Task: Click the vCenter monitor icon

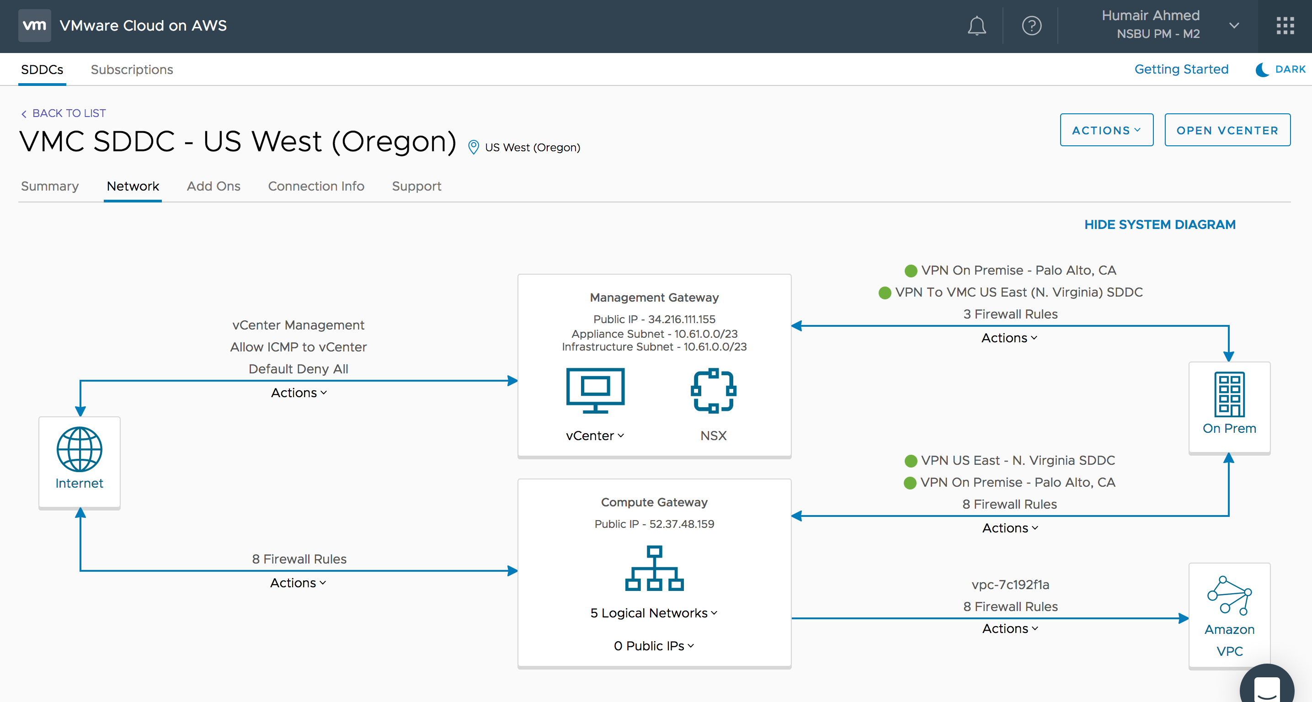Action: coord(595,390)
